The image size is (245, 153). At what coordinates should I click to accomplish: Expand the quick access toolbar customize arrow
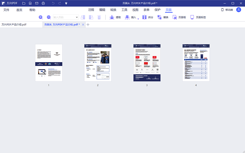coord(66,3)
